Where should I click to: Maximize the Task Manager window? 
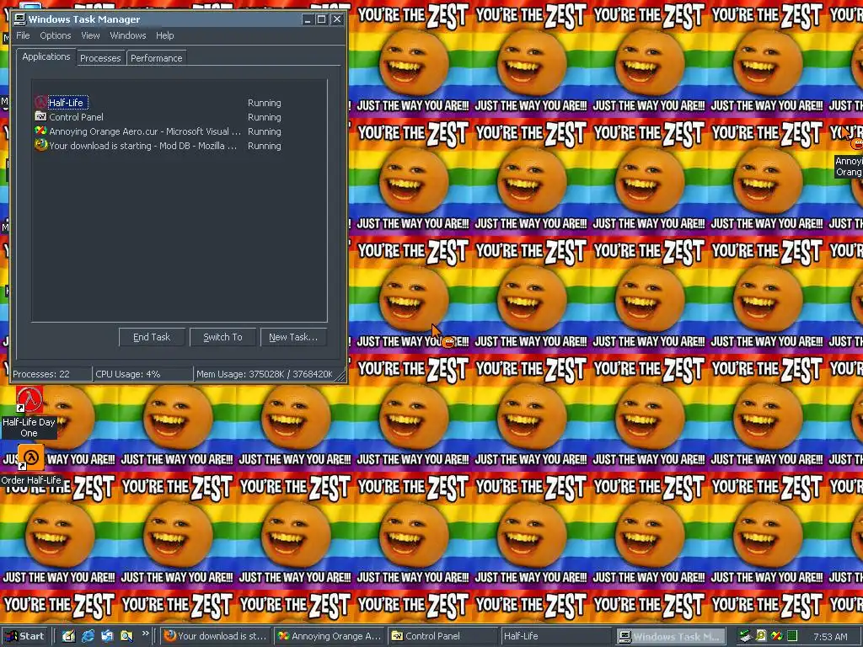coord(321,19)
